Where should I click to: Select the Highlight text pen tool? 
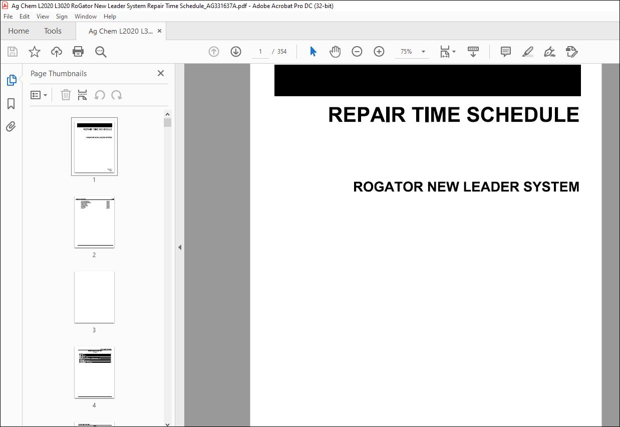528,52
